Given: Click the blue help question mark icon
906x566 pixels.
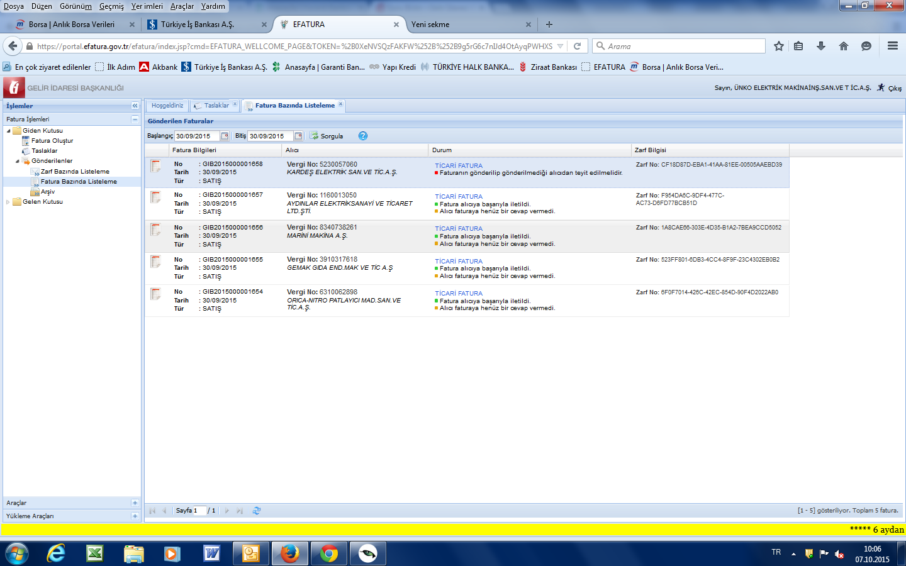Looking at the screenshot, I should point(363,136).
